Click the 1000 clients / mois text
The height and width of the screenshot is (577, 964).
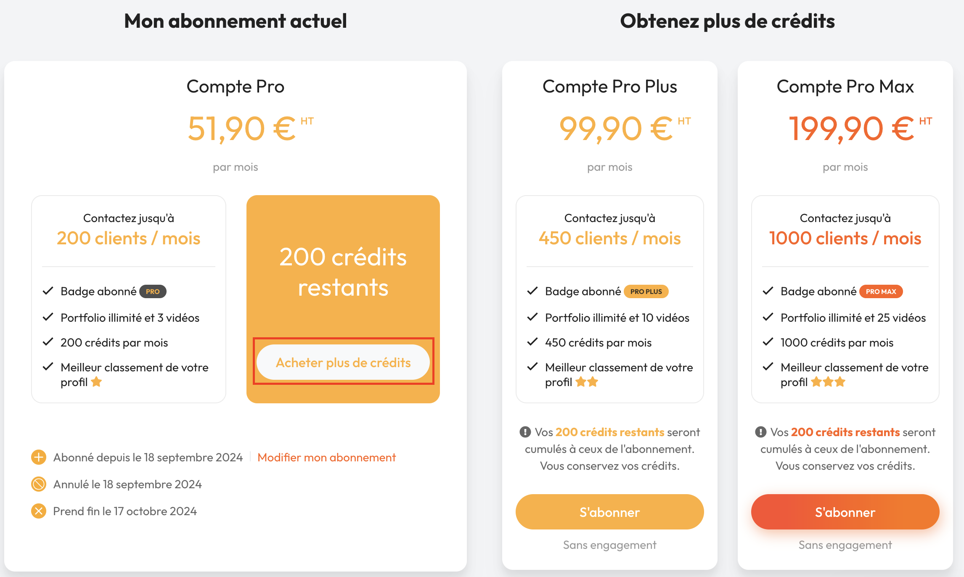point(845,238)
